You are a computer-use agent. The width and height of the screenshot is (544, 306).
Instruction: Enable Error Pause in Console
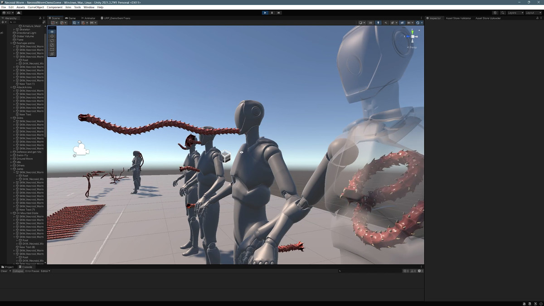coord(32,271)
